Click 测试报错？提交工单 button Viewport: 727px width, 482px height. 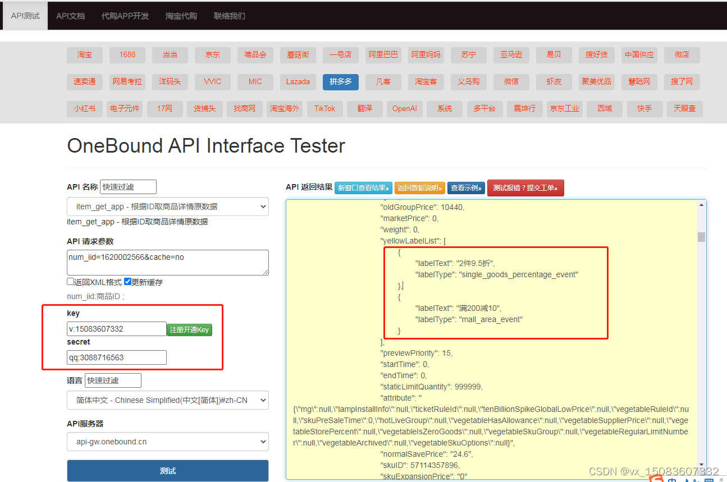coord(525,188)
